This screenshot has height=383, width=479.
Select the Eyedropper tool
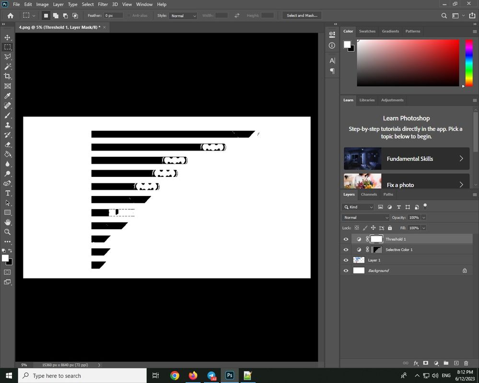pyautogui.click(x=7, y=96)
